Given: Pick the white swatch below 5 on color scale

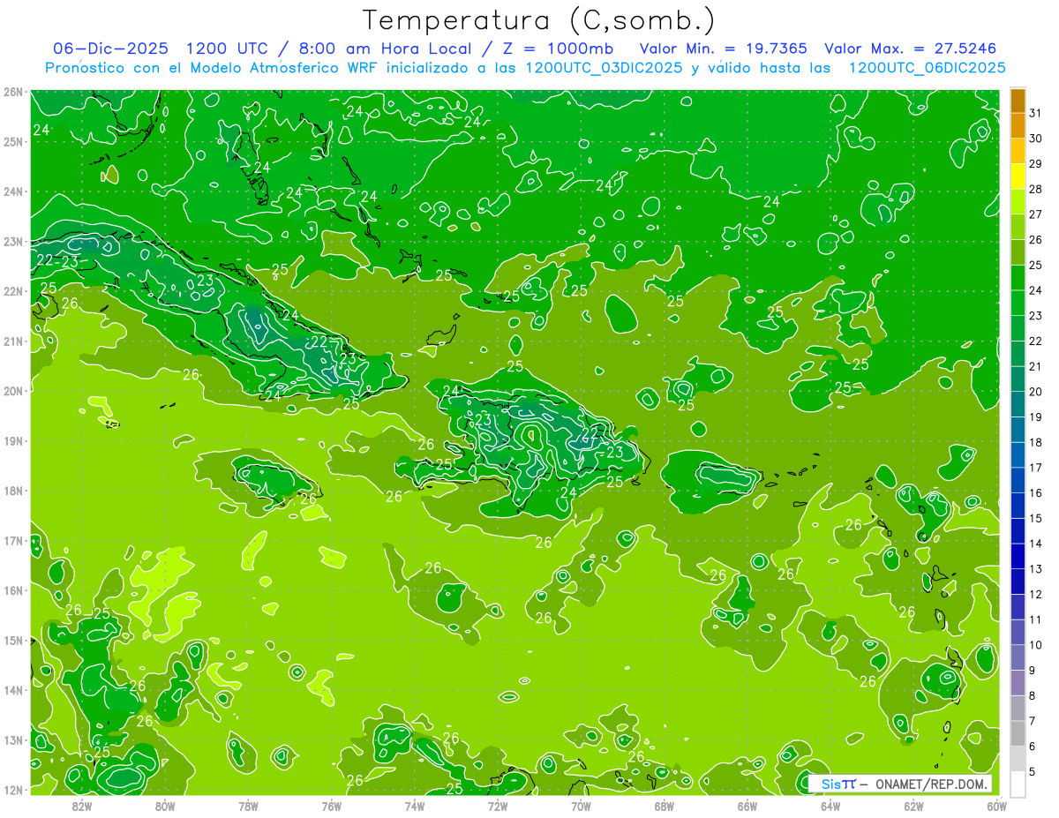Looking at the screenshot, I should (1018, 784).
